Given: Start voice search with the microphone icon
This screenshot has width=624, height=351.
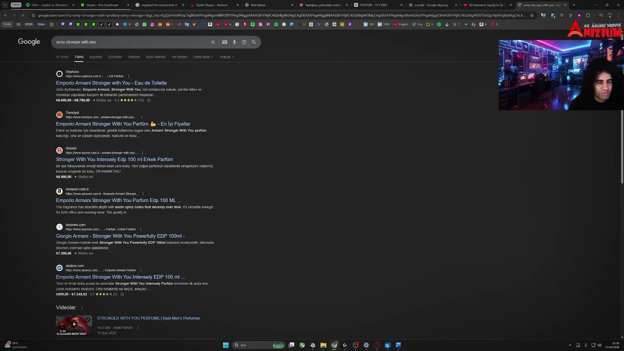Looking at the screenshot, I should 234,42.
